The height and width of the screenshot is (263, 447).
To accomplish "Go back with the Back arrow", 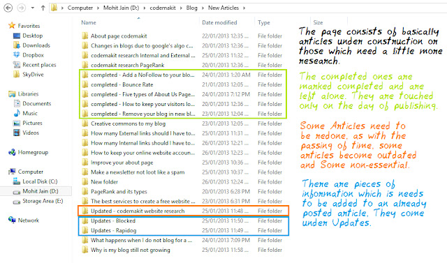I will pos(8,8).
